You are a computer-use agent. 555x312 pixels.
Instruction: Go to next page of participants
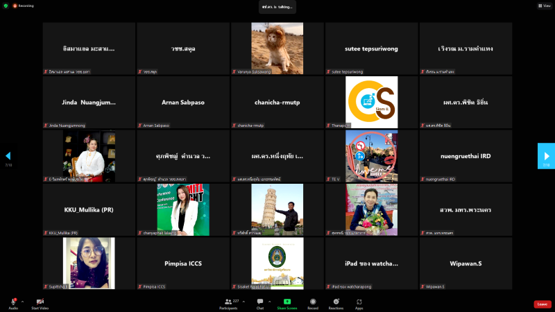546,156
